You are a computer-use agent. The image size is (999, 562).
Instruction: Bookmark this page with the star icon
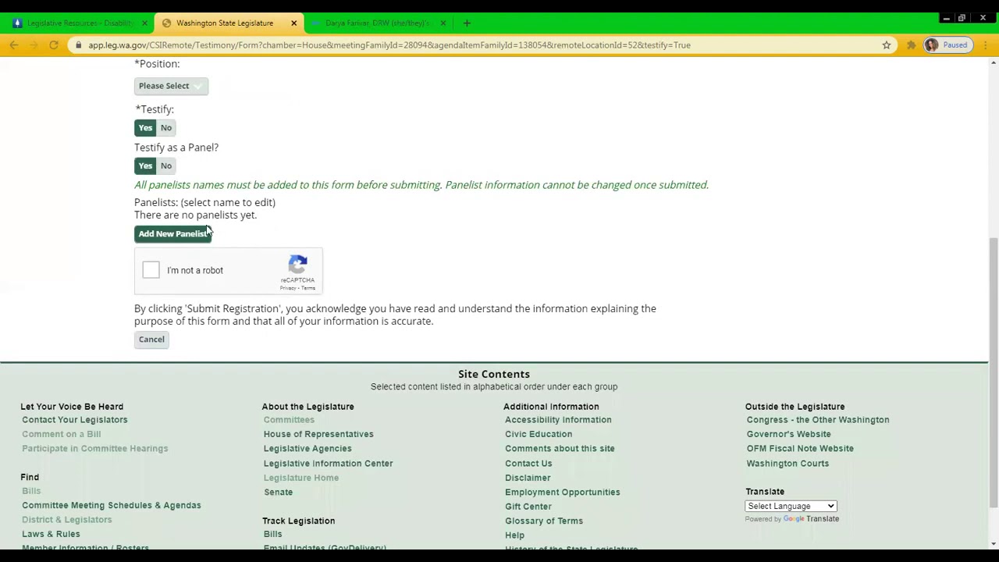pyautogui.click(x=887, y=45)
